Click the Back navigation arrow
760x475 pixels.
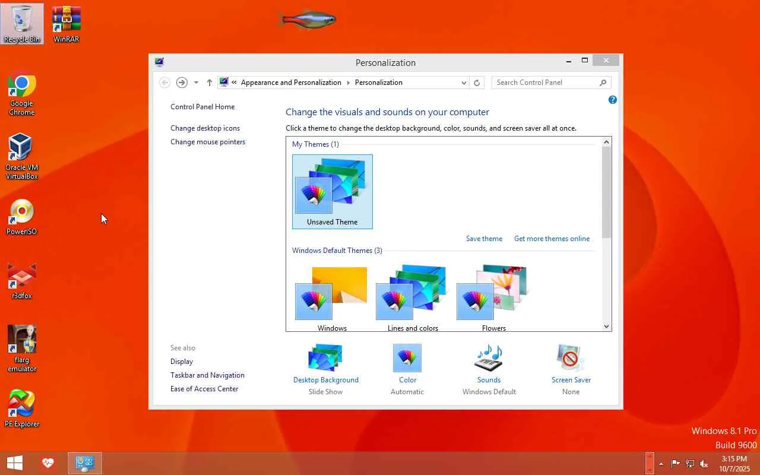click(165, 83)
